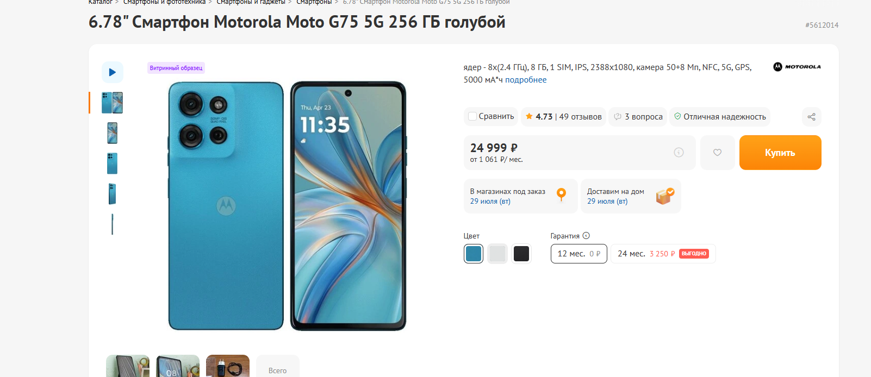Viewport: 871px width, 377px height.
Task: Open the 49 отзывов reviews rating
Action: [563, 117]
